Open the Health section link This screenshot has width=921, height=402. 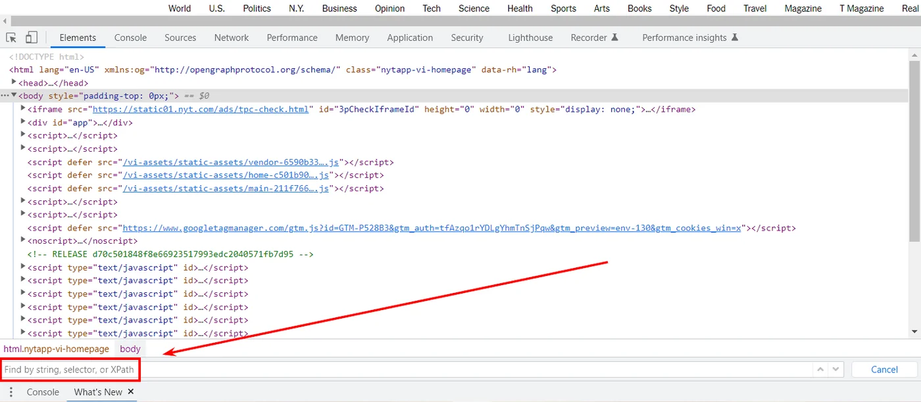point(520,9)
